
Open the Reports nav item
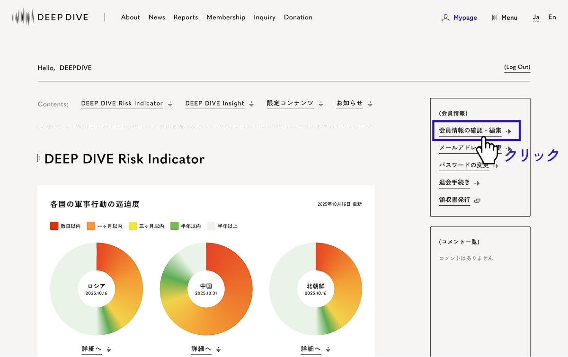coord(186,17)
